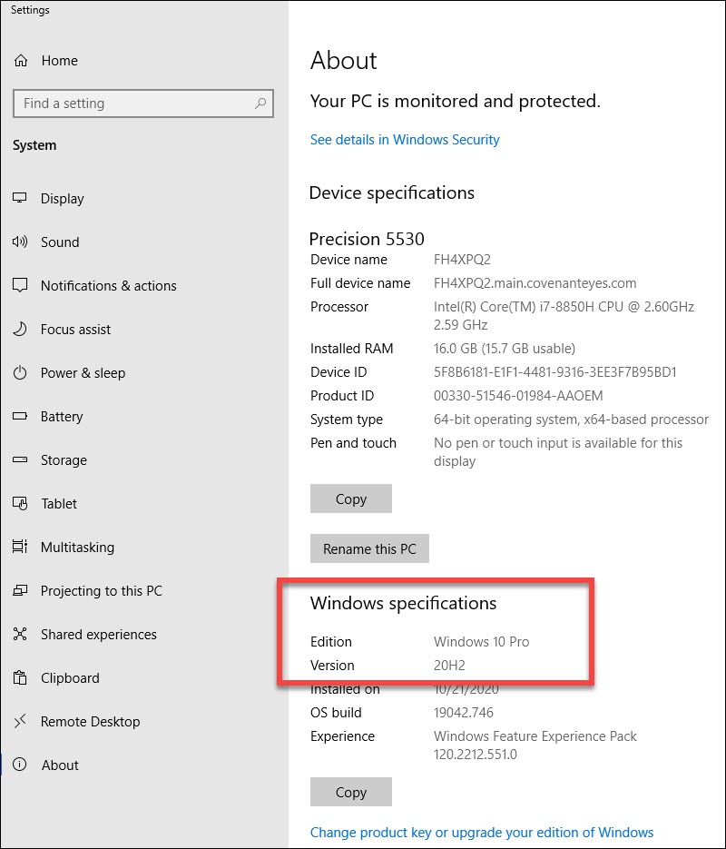Select the Remote Desktop icon

coord(20,722)
